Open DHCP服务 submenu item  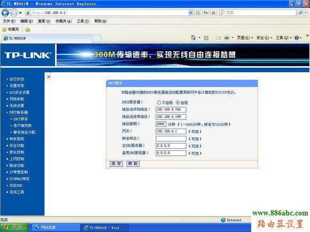20,119
